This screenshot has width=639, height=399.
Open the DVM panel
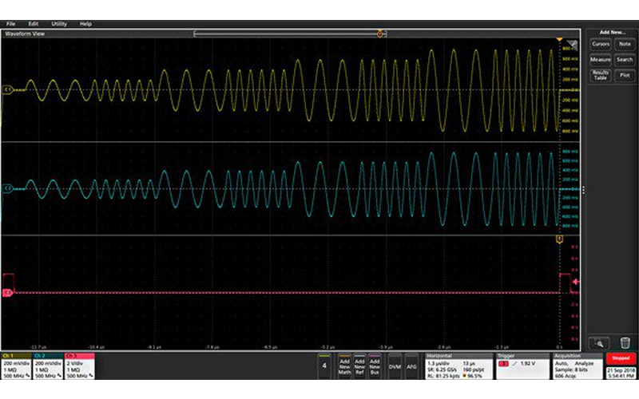click(395, 366)
